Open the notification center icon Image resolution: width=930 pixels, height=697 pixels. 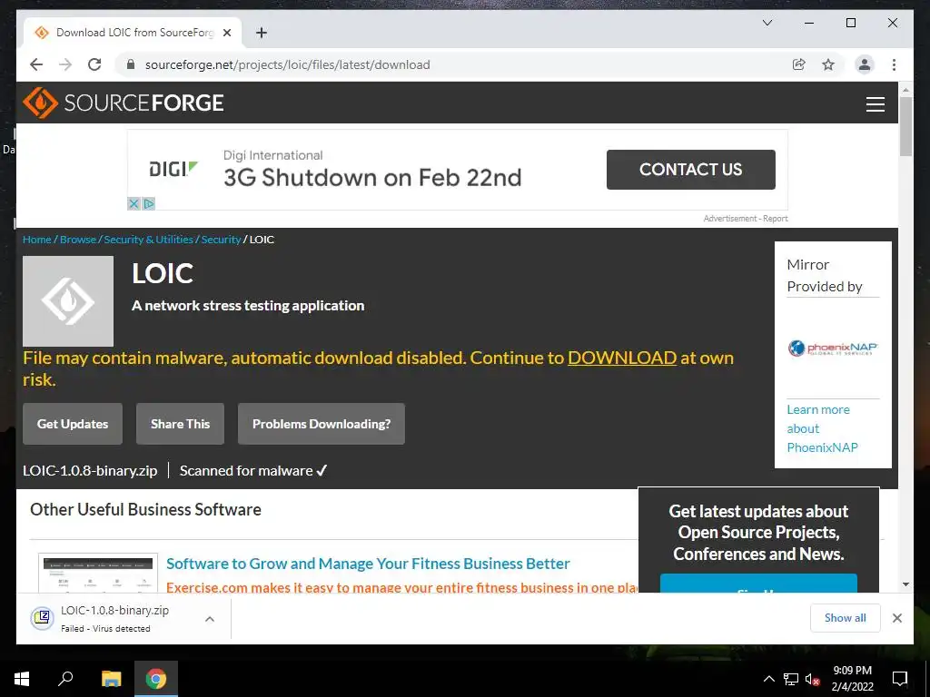pyautogui.click(x=900, y=679)
